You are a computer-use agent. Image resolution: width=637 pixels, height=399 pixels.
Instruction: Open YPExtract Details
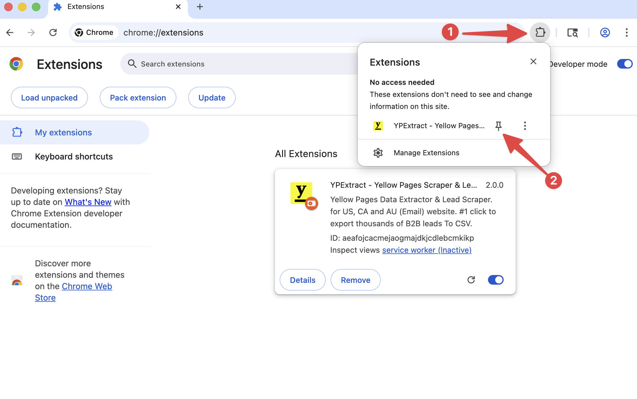[303, 280]
